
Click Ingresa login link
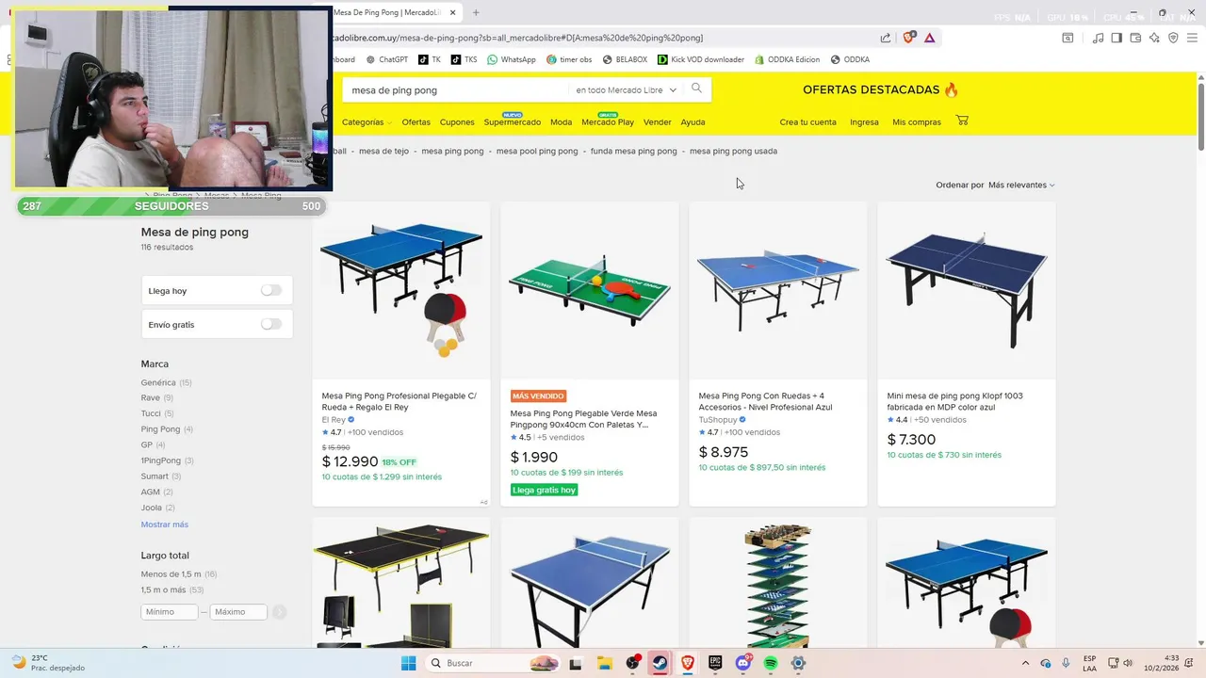click(864, 122)
